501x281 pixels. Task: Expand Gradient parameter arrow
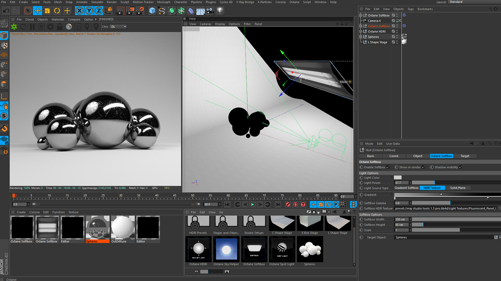click(x=361, y=194)
